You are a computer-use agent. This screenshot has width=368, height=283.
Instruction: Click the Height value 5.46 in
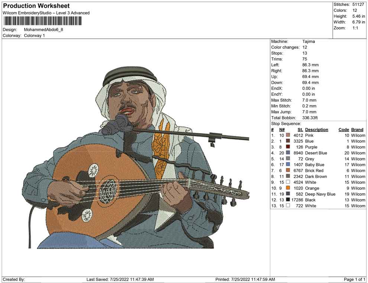359,16
